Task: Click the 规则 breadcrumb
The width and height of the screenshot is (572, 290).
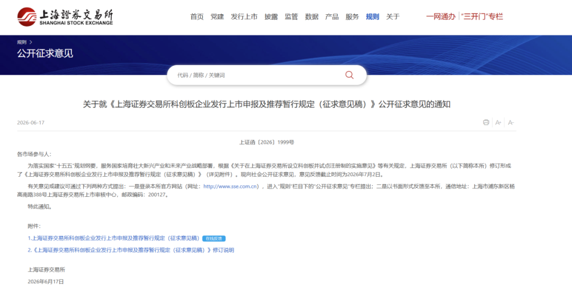Action: pyautogui.click(x=22, y=42)
